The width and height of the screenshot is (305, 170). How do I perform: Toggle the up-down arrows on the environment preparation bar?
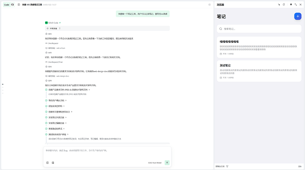pyautogui.click(x=60, y=28)
